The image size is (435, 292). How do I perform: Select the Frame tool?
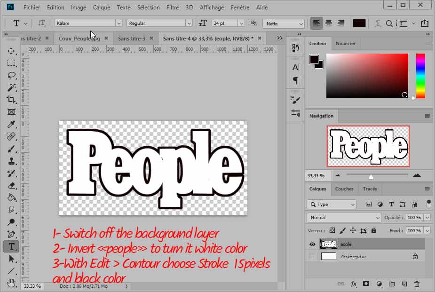[11, 112]
